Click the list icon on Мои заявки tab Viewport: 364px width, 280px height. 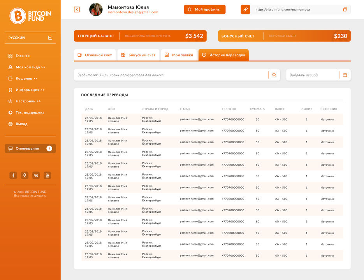tap(167, 55)
